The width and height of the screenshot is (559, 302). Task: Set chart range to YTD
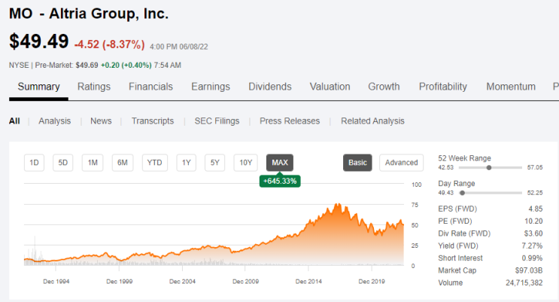tap(155, 163)
